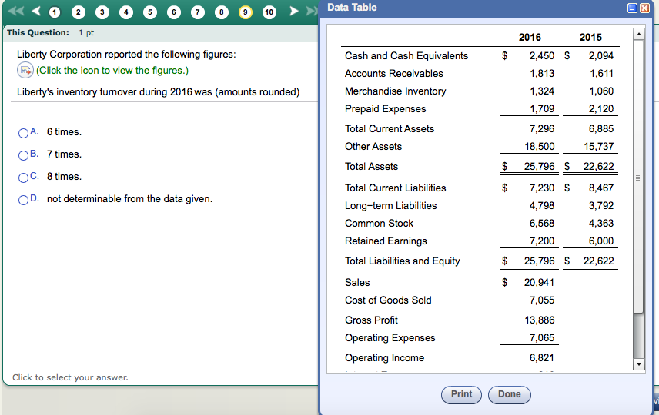Image resolution: width=659 pixels, height=415 pixels.
Task: Jump to first question double arrow
Action: click(16, 11)
